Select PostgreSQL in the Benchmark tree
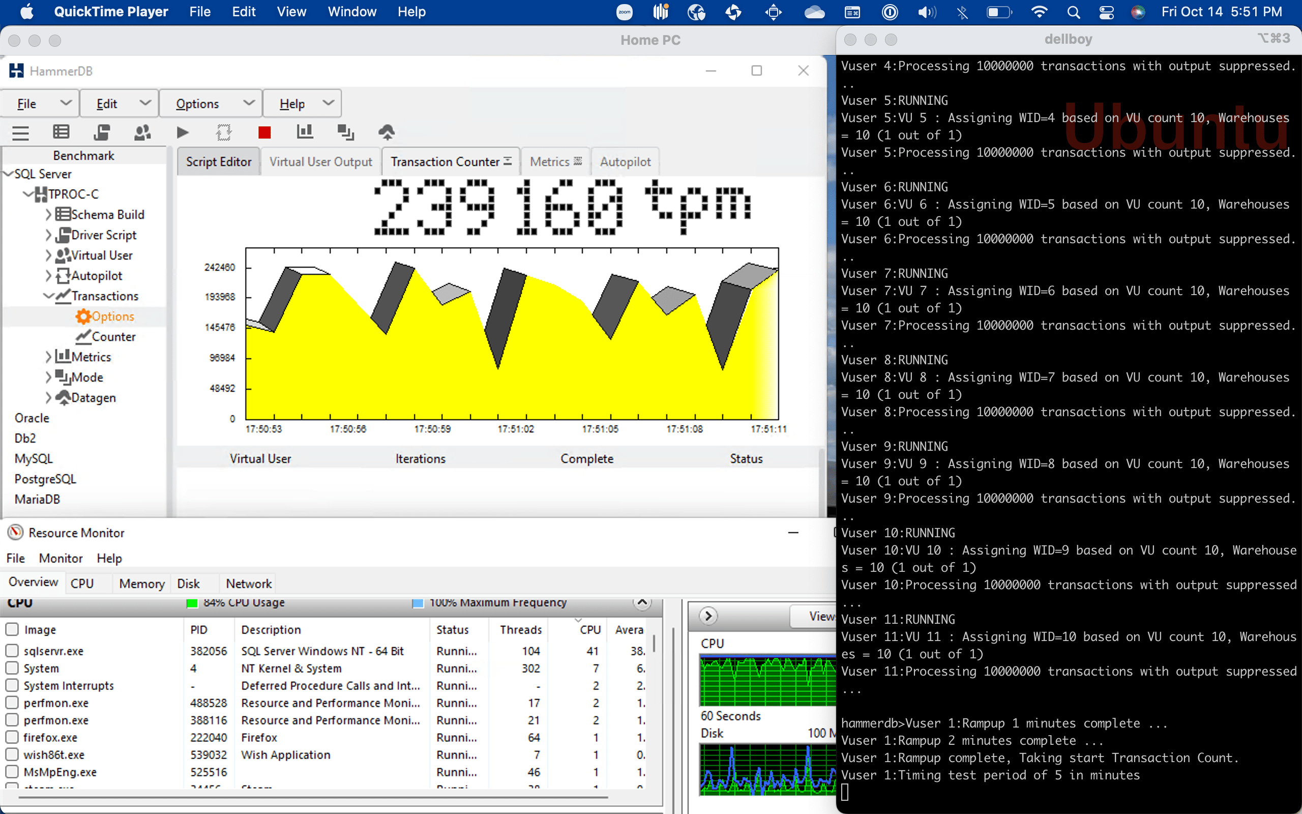Viewport: 1302px width, 814px height. tap(45, 479)
